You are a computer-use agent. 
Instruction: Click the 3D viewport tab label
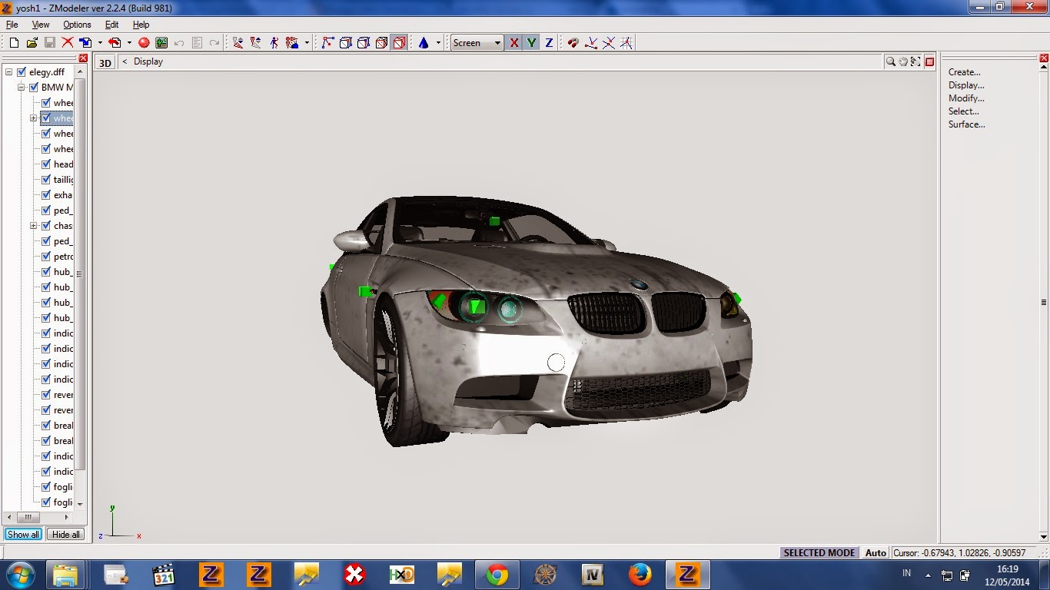105,62
